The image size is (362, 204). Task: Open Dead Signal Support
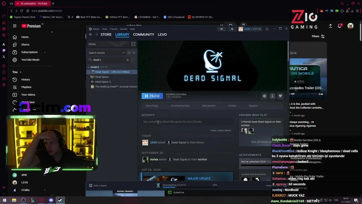253,106
